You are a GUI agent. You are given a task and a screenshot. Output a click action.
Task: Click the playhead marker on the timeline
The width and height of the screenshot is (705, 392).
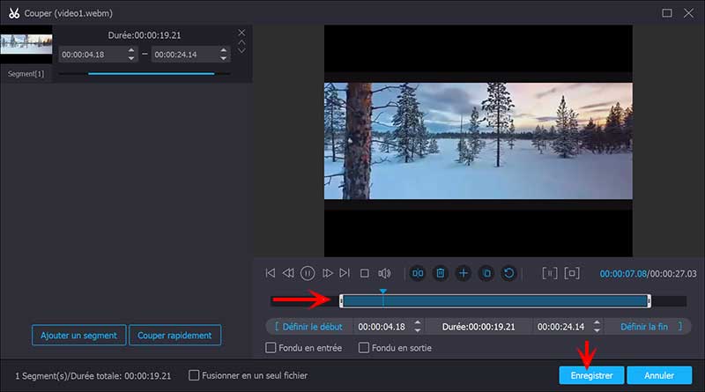click(x=382, y=291)
